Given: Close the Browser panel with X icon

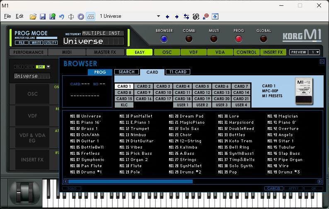Looking at the screenshot, I should pyautogui.click(x=322, y=61).
